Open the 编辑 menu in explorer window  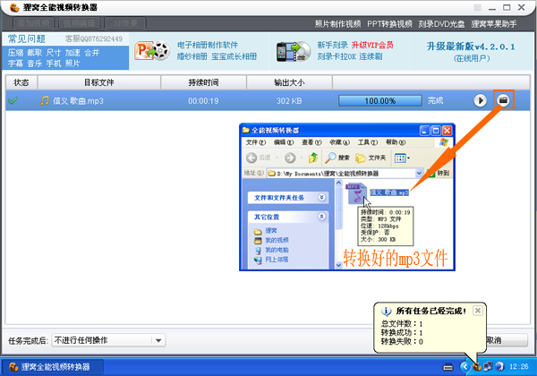[x=284, y=142]
